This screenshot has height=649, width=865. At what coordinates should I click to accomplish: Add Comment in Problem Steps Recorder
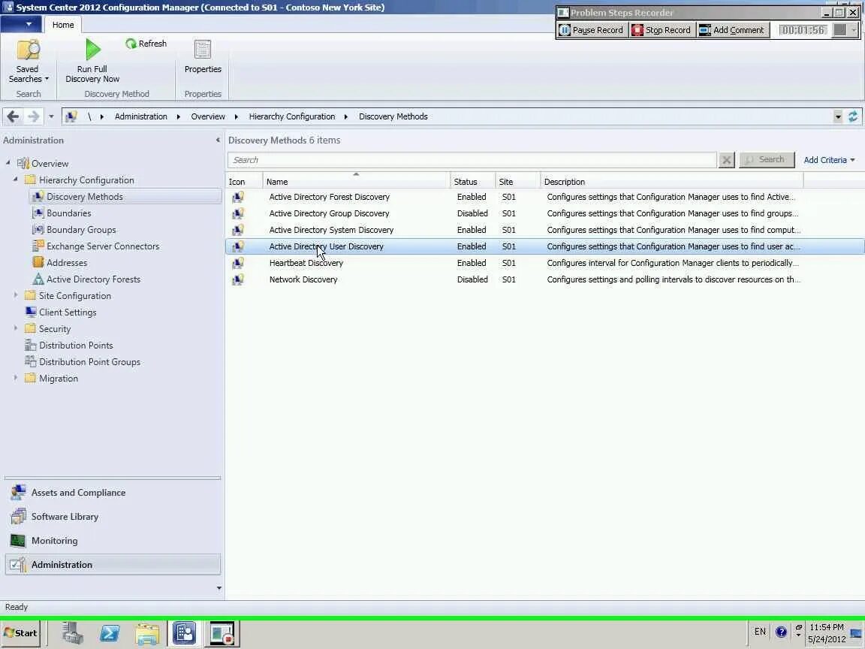[732, 30]
